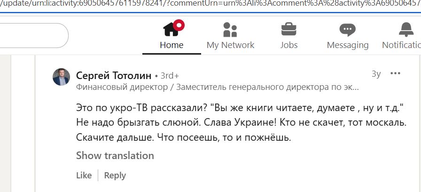Go to the Messaging tab label
Image resolution: width=421 pixels, height=192 pixels.
click(348, 45)
